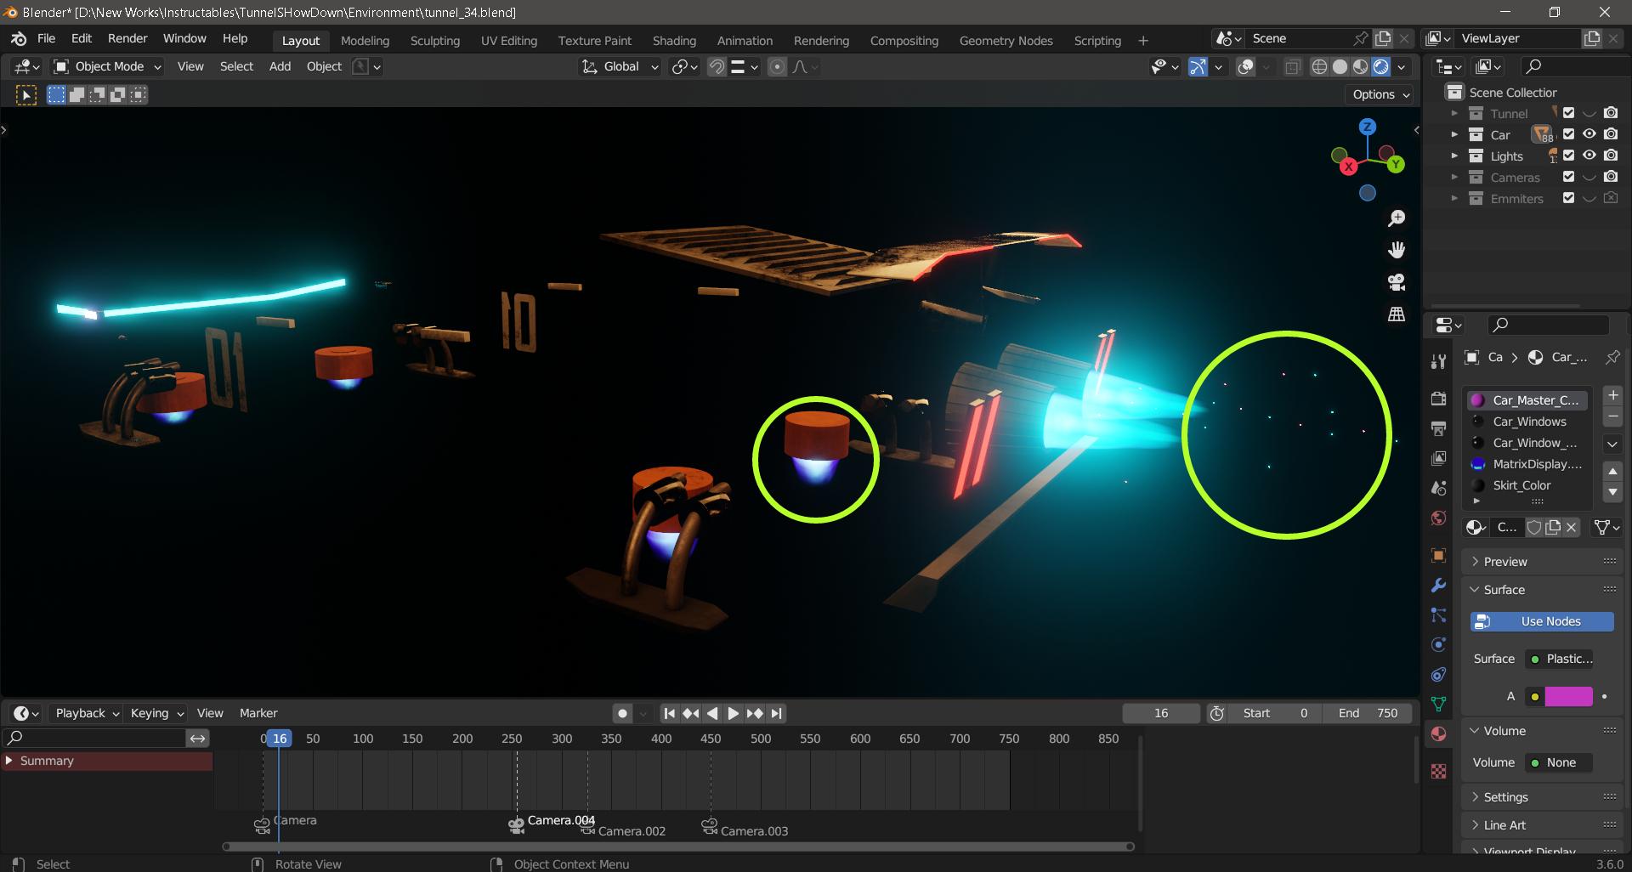Screen dimensions: 1632x872
Task: Toggle Tunnel collection exclude checkbox
Action: pos(1568,113)
